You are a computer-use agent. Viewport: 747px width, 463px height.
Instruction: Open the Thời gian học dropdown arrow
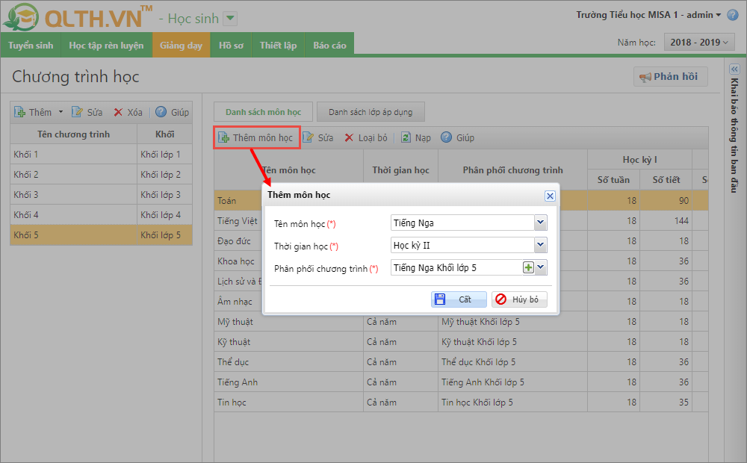click(540, 245)
